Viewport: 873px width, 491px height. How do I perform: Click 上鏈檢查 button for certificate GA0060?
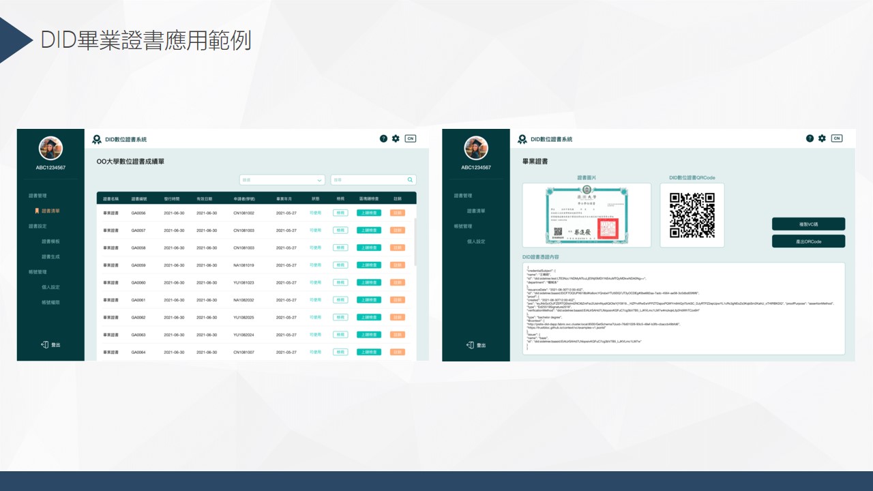[369, 282]
